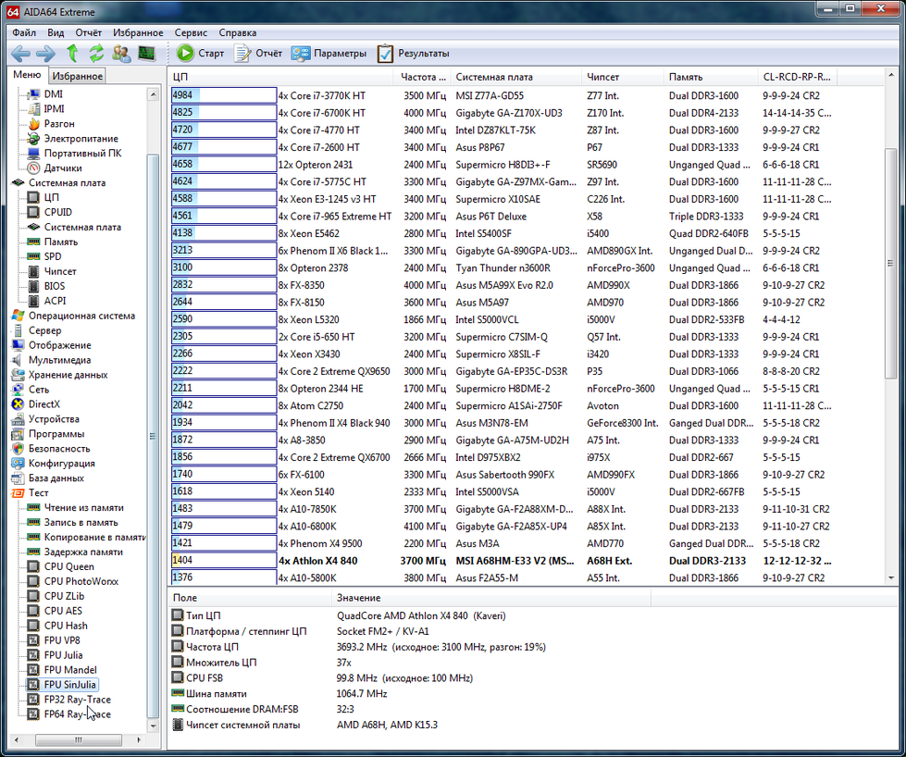Open the users icon in toolbar
Screen dimensions: 906x757
121,54
